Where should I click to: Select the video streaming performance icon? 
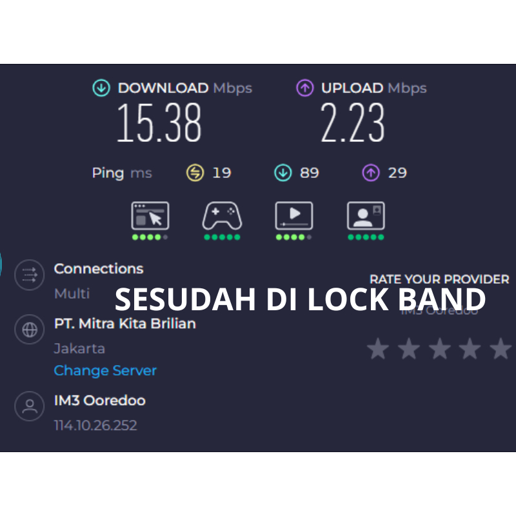(x=294, y=216)
